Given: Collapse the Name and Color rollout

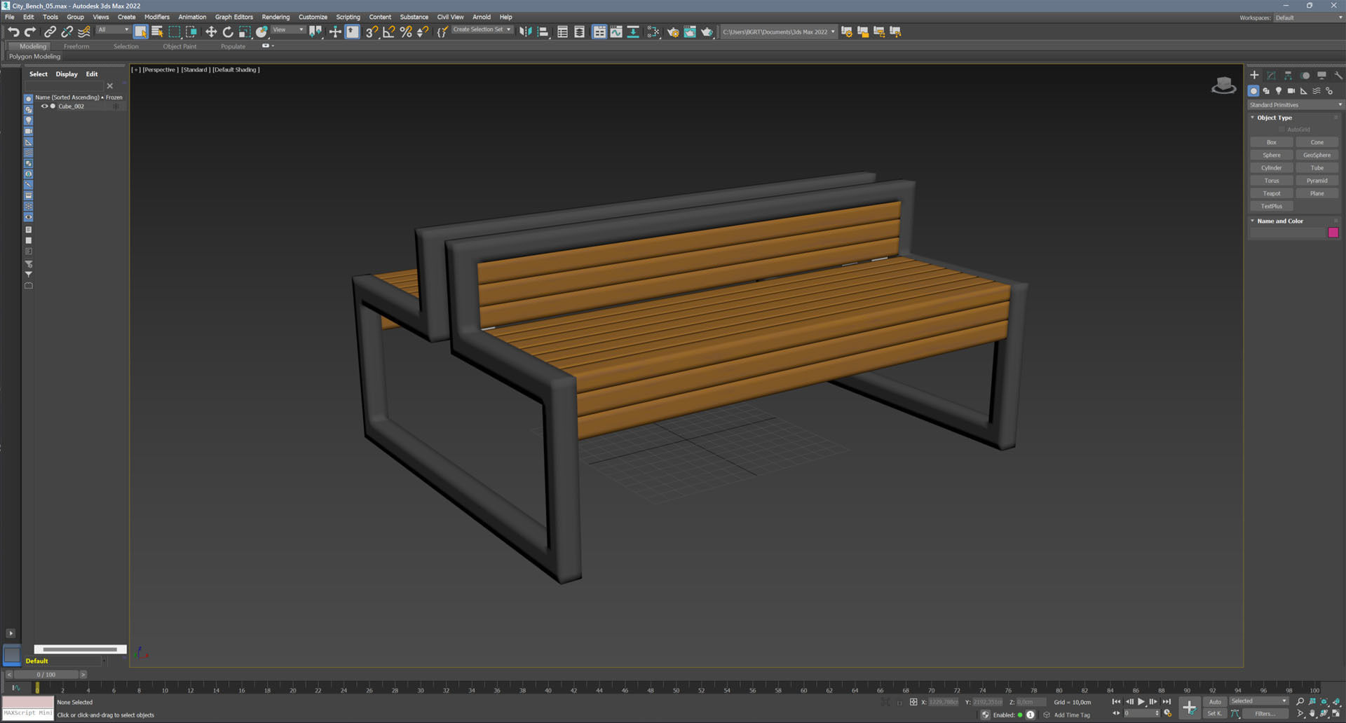Looking at the screenshot, I should (1253, 221).
